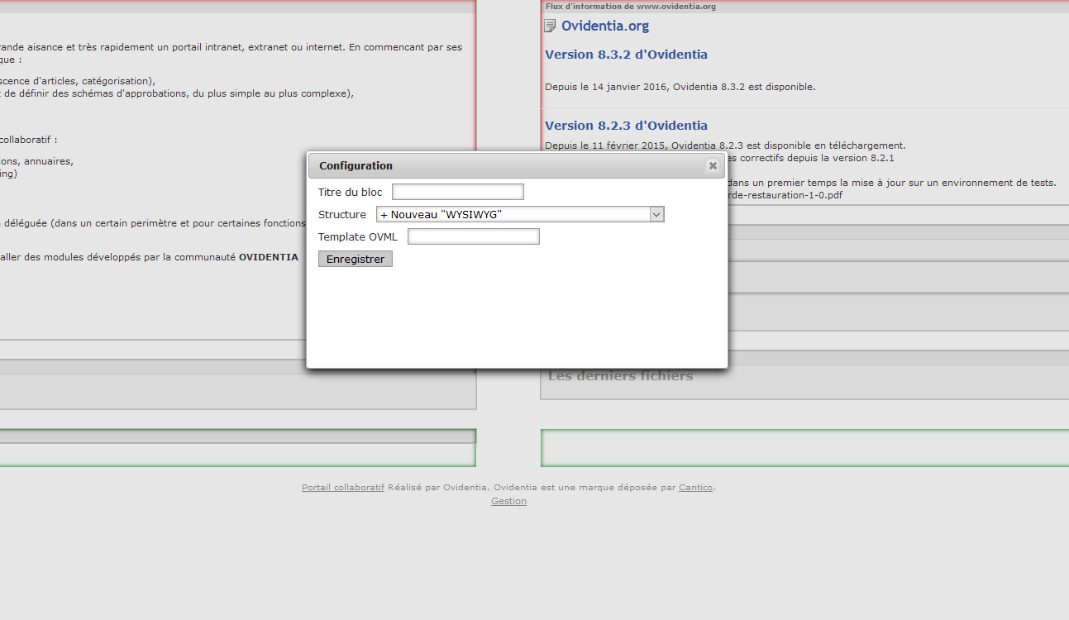
Task: Click the Titre du bloc label
Action: [x=350, y=193]
